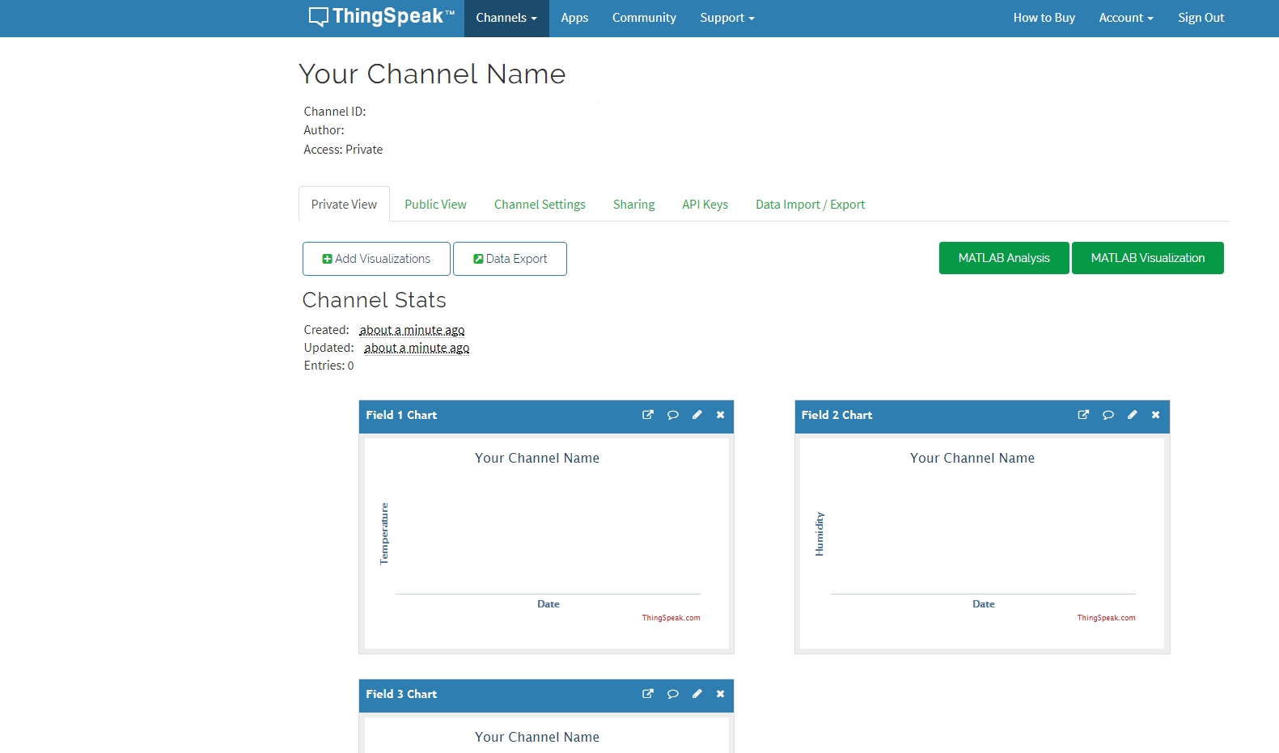Click the Data Export button
The height and width of the screenshot is (753, 1279).
coord(510,259)
